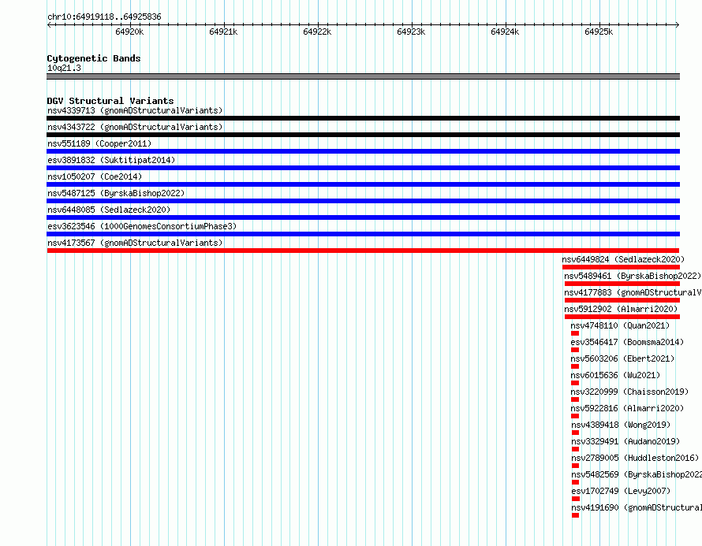Click blue bar under nsv5487125
702x546 pixels.
click(363, 201)
